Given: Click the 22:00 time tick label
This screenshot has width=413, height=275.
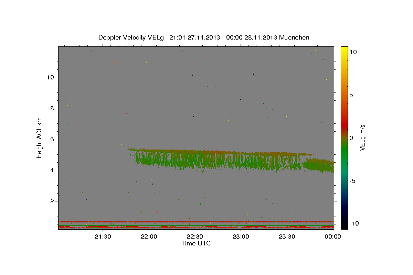Looking at the screenshot, I should pyautogui.click(x=149, y=236).
